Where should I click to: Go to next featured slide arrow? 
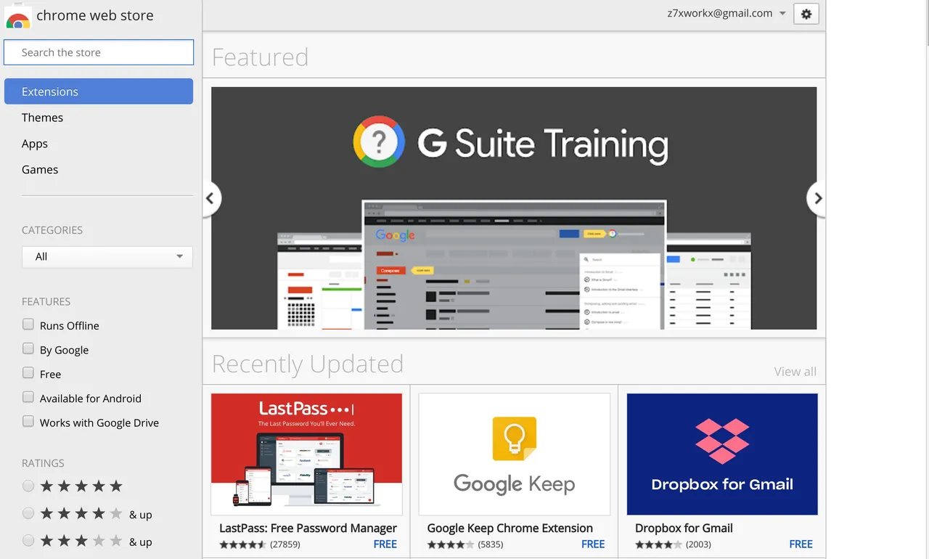tap(817, 197)
